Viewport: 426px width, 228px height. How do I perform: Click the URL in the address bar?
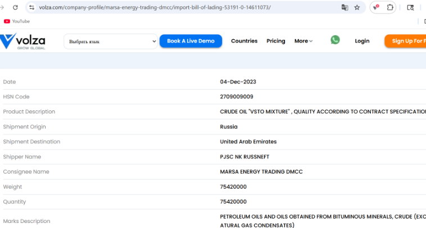coord(155,7)
